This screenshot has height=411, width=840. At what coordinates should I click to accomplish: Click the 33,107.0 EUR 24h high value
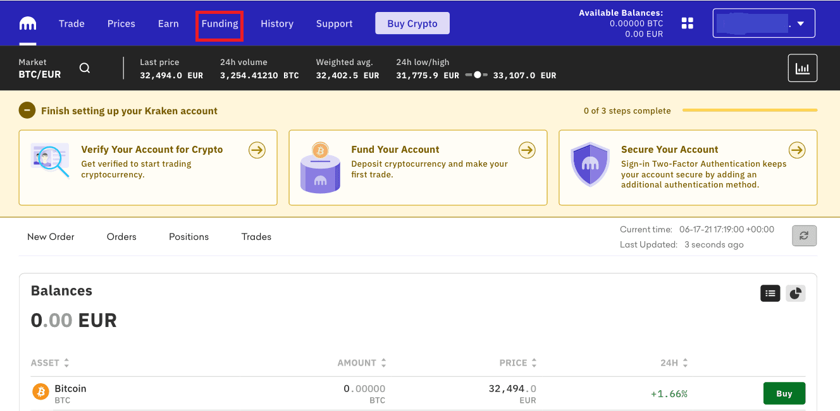[524, 75]
